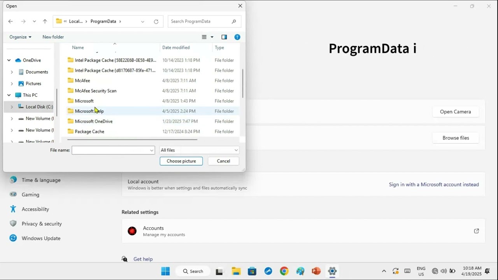Click the file list vertical scrollbar
498x280 pixels.
(x=243, y=84)
